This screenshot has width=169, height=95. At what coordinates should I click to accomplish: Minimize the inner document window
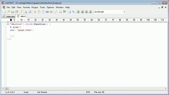pyautogui.click(x=159, y=7)
